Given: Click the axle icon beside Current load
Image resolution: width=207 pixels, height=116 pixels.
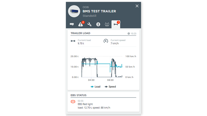Looking at the screenshot, I should pos(73,41).
